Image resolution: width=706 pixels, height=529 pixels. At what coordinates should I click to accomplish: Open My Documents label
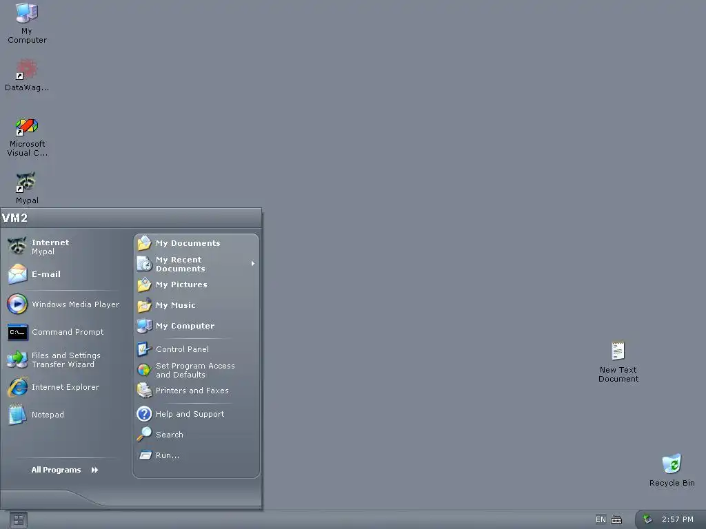(x=188, y=243)
